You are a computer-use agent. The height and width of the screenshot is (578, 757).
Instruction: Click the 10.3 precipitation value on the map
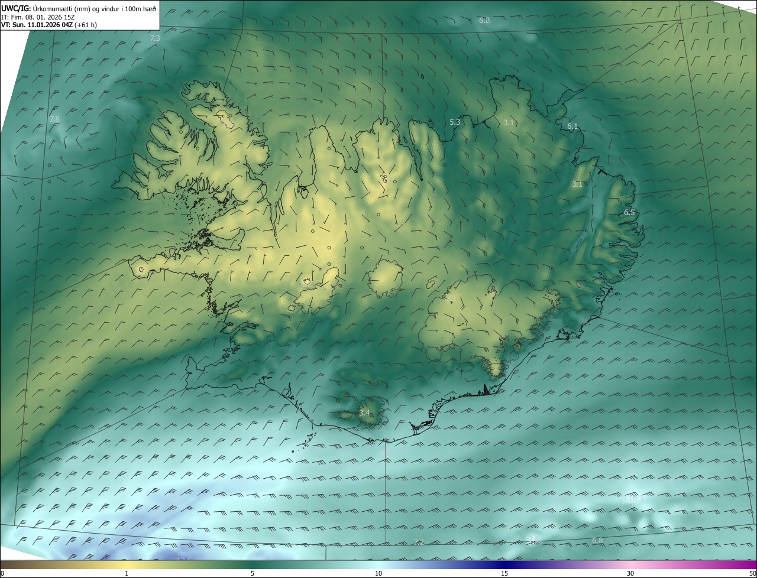635,498
